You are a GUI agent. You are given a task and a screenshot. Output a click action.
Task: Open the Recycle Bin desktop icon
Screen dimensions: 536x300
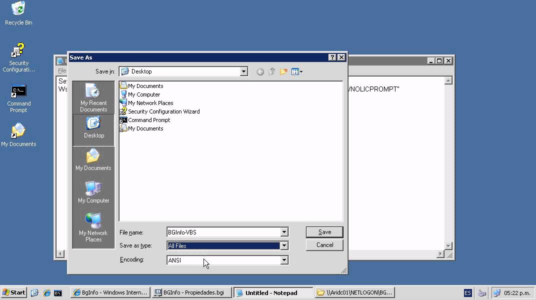pos(18,13)
